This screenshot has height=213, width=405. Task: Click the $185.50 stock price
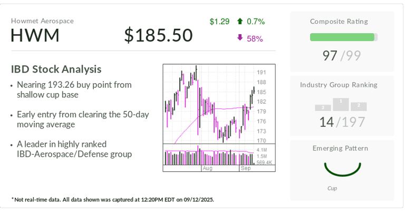coord(158,35)
